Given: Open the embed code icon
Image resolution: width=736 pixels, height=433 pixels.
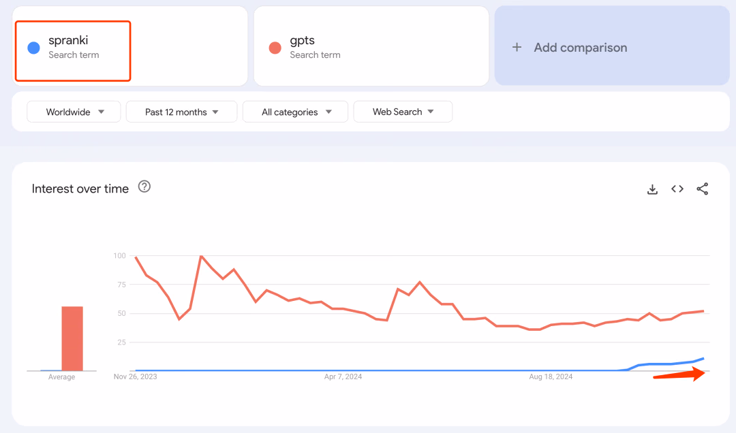Looking at the screenshot, I should pyautogui.click(x=677, y=189).
